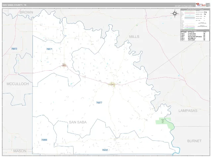Click the LAMPASAS county label

point(188,111)
